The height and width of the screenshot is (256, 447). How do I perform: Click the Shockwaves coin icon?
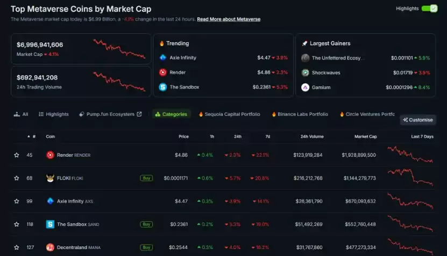[x=306, y=72]
